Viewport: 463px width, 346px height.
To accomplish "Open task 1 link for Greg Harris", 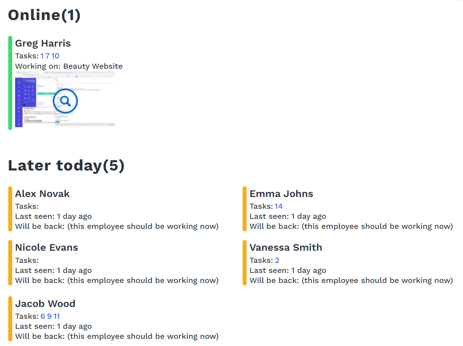I will [x=42, y=56].
